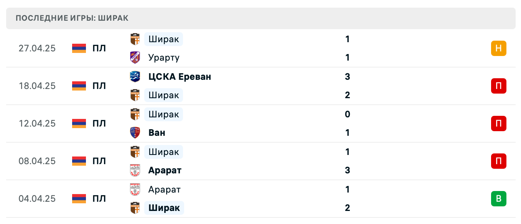Select the ЦСКА Ереван team name
The height and width of the screenshot is (224, 521).
[x=179, y=76]
